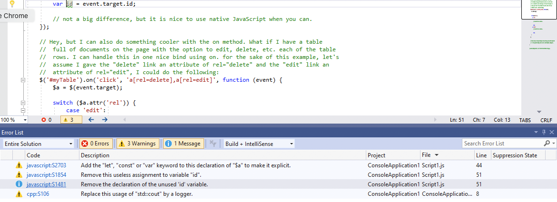Navigate to next issue with right arrow
Screen dimensions: 557x202
[105, 120]
